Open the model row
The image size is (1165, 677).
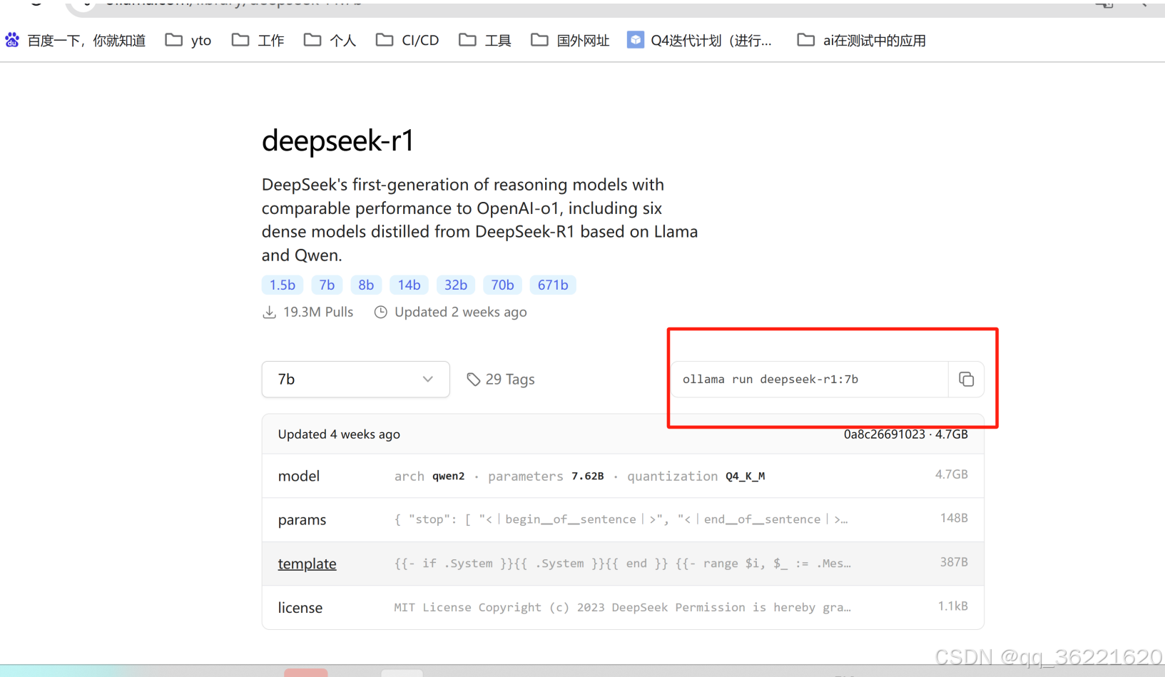pos(623,476)
